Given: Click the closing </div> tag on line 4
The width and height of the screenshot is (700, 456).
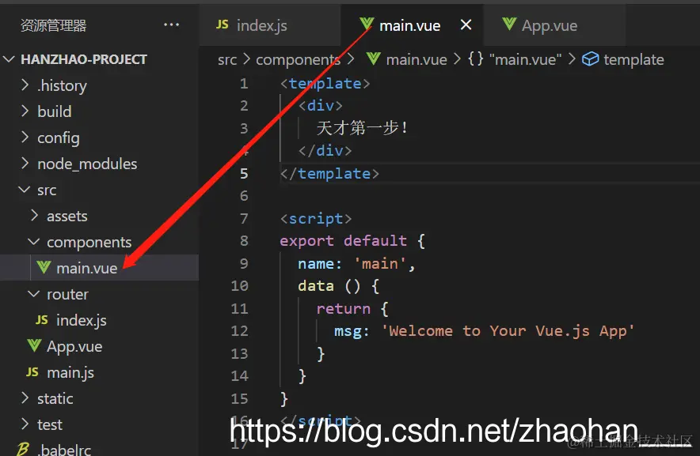Looking at the screenshot, I should [x=325, y=151].
